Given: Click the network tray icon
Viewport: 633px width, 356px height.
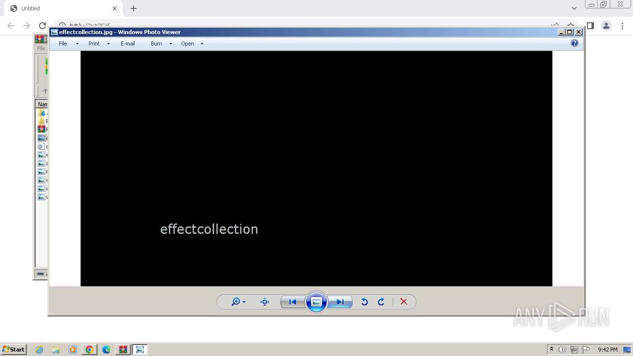Looking at the screenshot, I should point(574,350).
